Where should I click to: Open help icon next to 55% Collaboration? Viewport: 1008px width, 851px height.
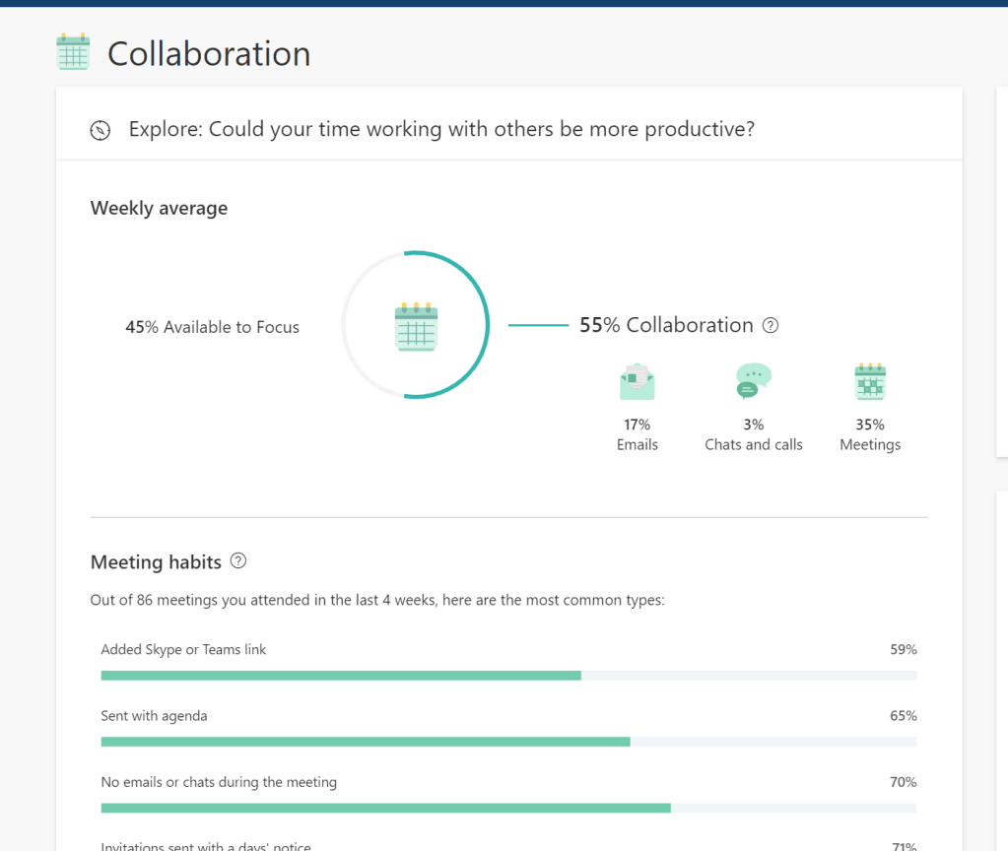771,325
